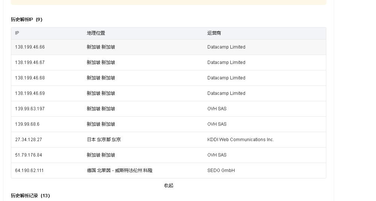Click 新加坡 新加坡 location for 139.99.63.197

[101, 109]
